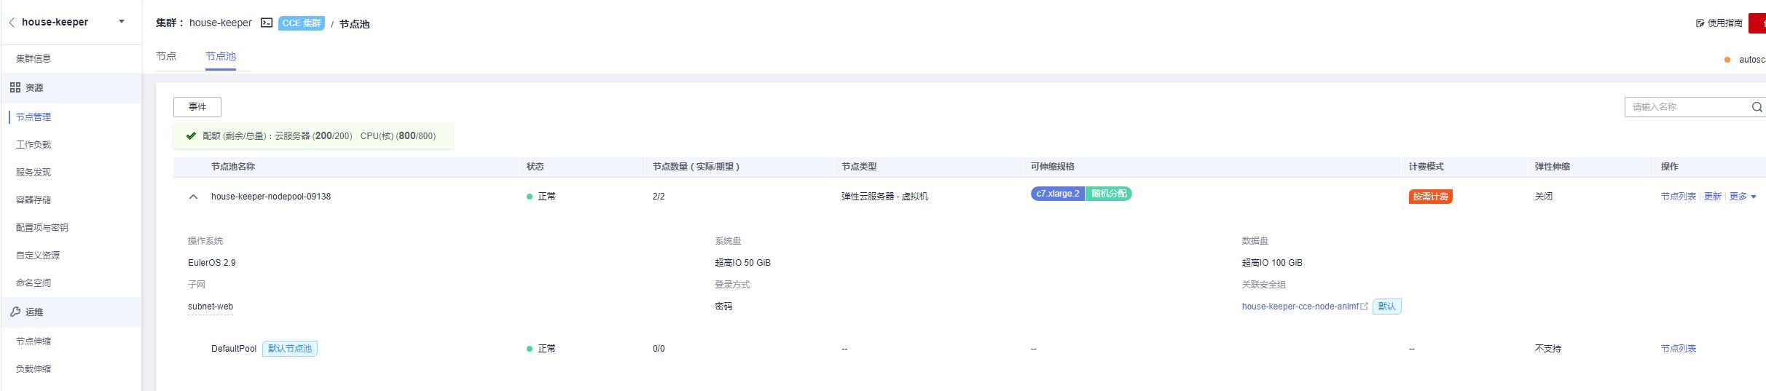Go to 工作负载 in the sidebar
1766x391 pixels.
click(34, 144)
